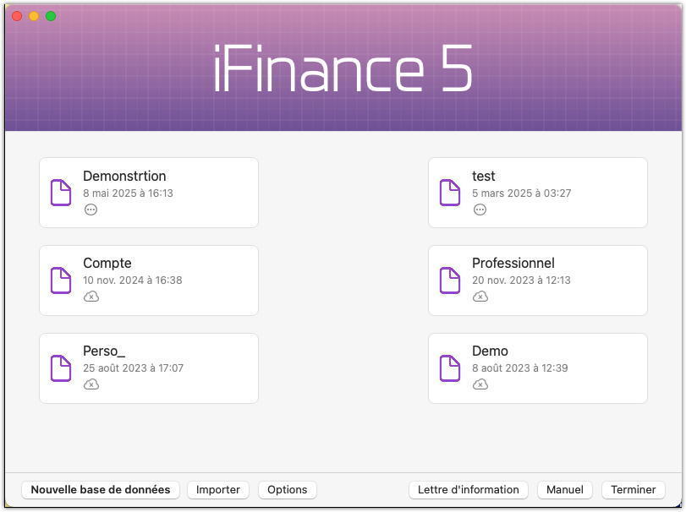Click the date 10 nov. 2024 à 16:38
Image resolution: width=686 pixels, height=512 pixels.
[133, 280]
